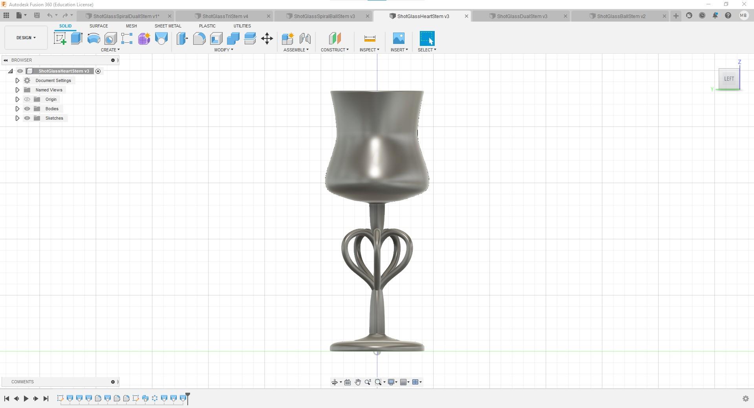Click the Look At navigation icon

click(x=348, y=382)
